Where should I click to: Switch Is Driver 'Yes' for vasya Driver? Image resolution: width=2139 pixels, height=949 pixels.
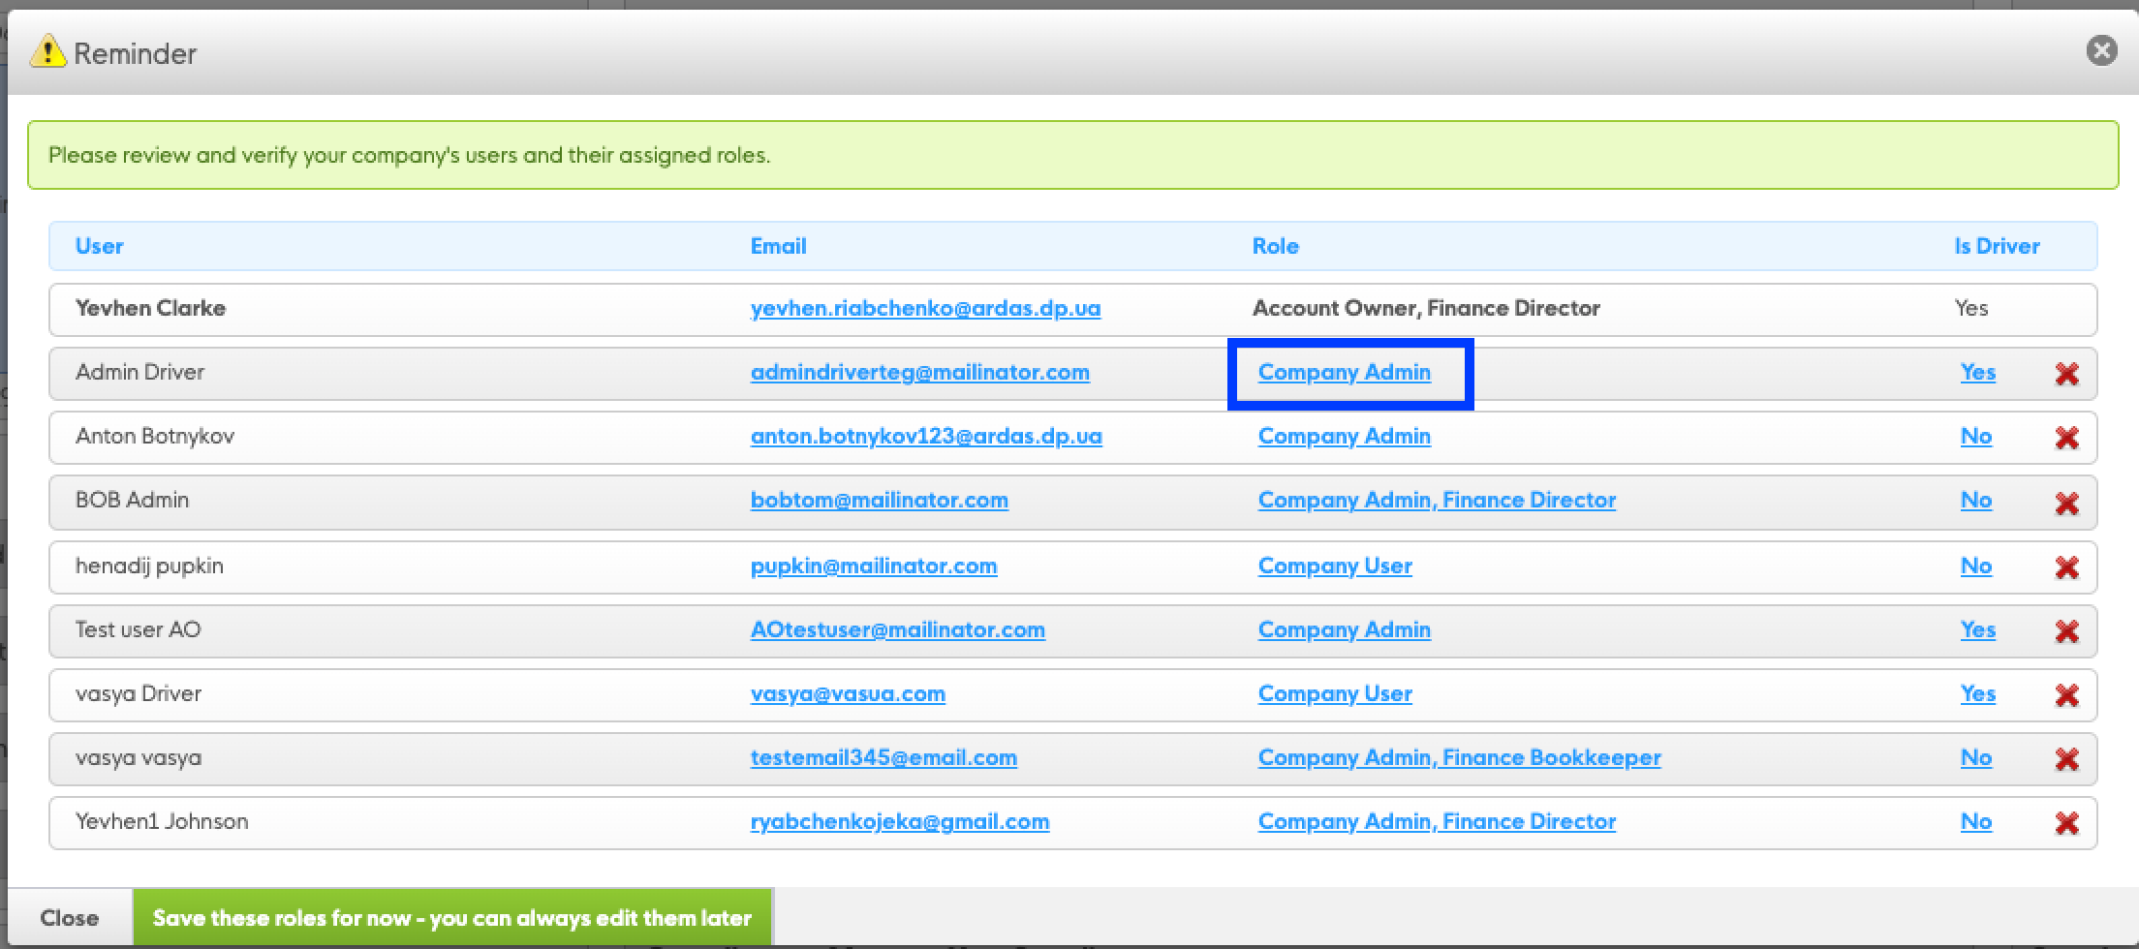pyautogui.click(x=1977, y=693)
